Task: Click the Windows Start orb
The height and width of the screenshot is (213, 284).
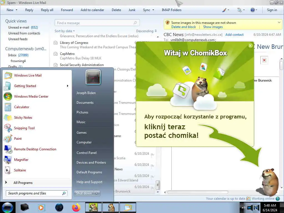Action: point(7,207)
